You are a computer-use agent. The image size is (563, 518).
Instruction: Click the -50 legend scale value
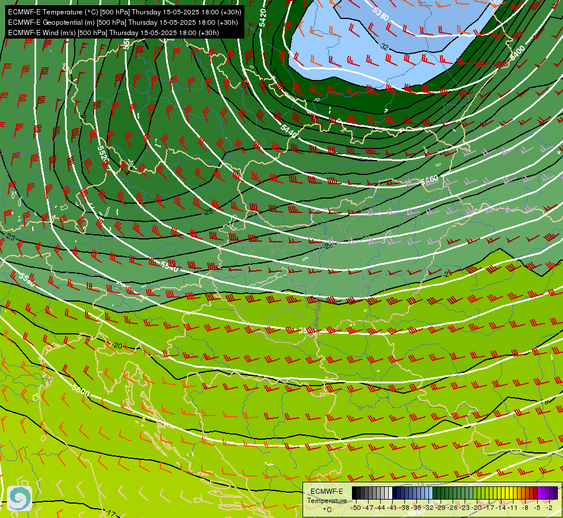[356, 508]
